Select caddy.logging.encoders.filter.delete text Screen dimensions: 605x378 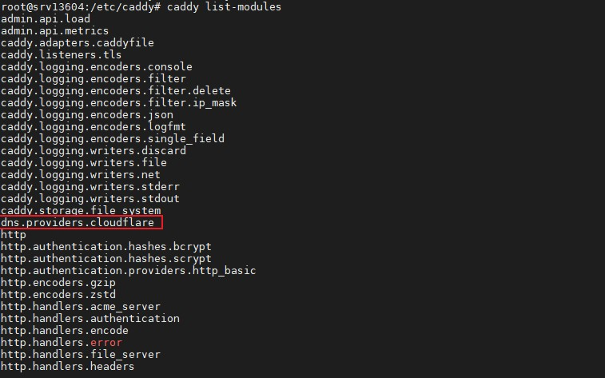click(116, 90)
